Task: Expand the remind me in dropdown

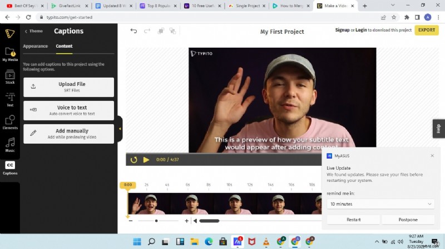Action: (380, 204)
